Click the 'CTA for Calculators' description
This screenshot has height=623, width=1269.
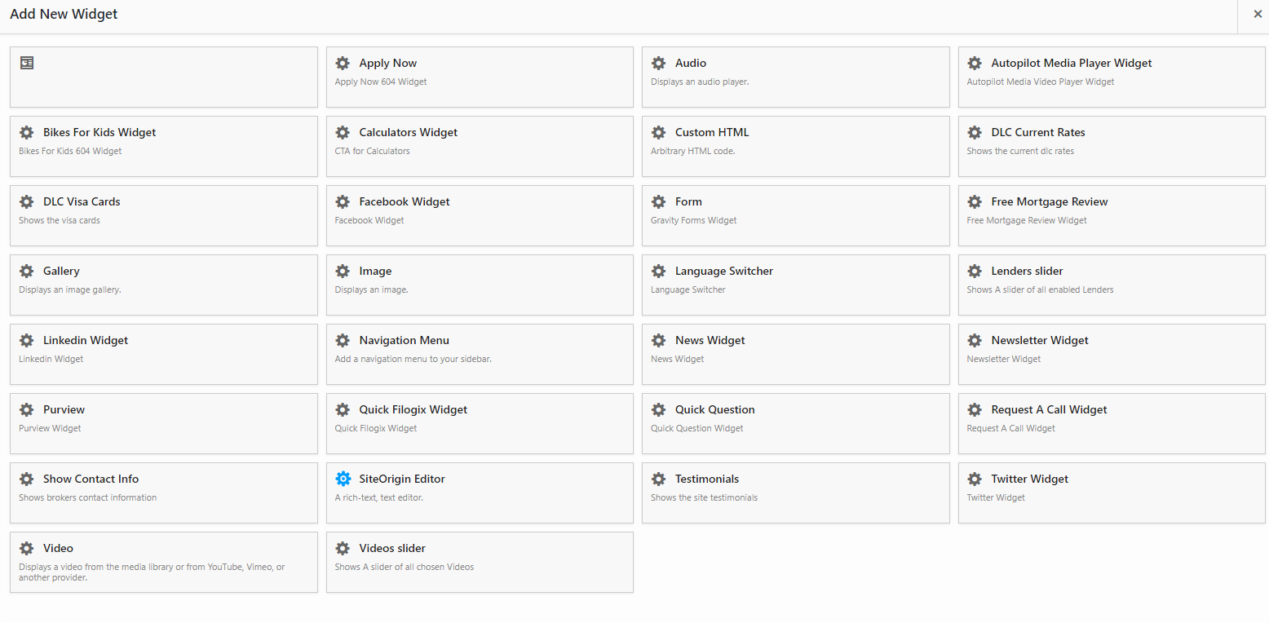tap(373, 151)
